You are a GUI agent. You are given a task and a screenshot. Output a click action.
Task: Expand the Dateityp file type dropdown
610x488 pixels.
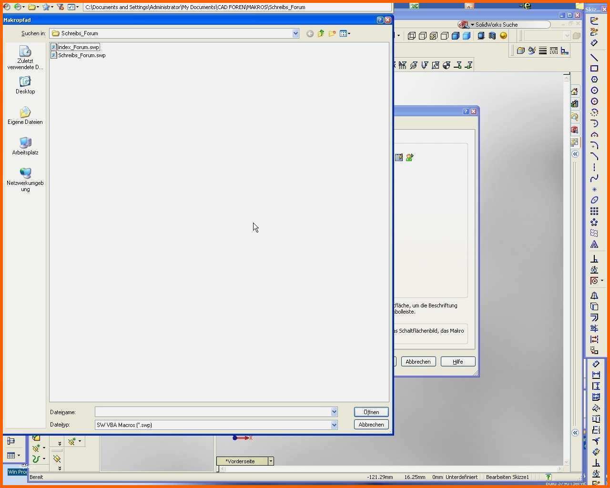[x=334, y=425]
